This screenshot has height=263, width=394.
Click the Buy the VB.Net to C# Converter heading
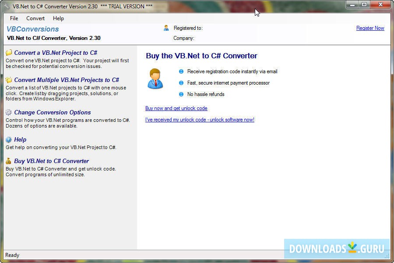(x=201, y=56)
